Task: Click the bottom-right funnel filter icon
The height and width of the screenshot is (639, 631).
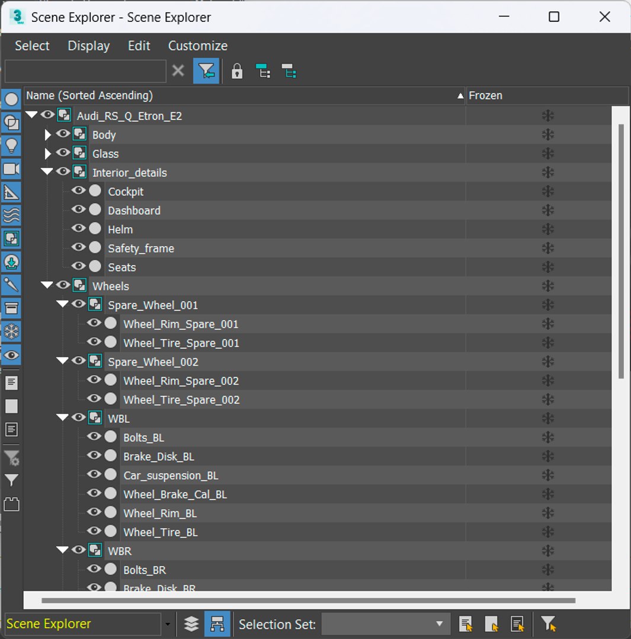Action: (548, 624)
